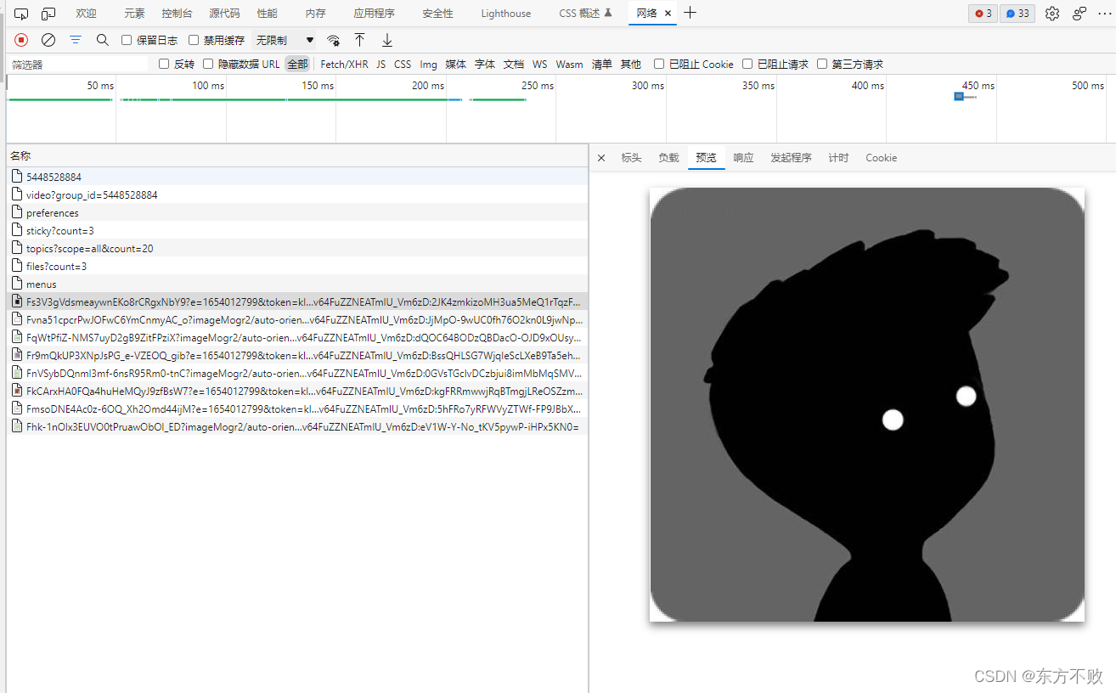Open the Lighthouse tab
Viewport: 1116px width, 693px height.
[x=506, y=14]
